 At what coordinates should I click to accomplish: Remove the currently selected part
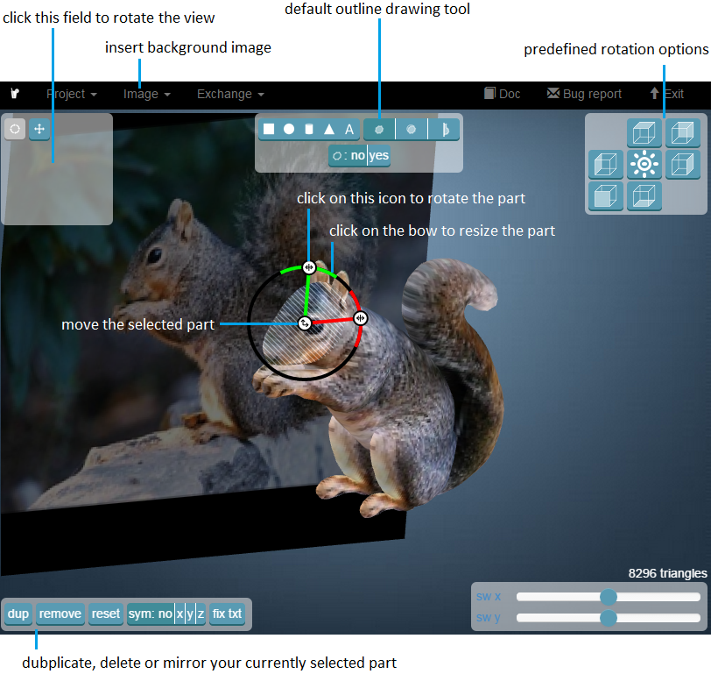60,614
